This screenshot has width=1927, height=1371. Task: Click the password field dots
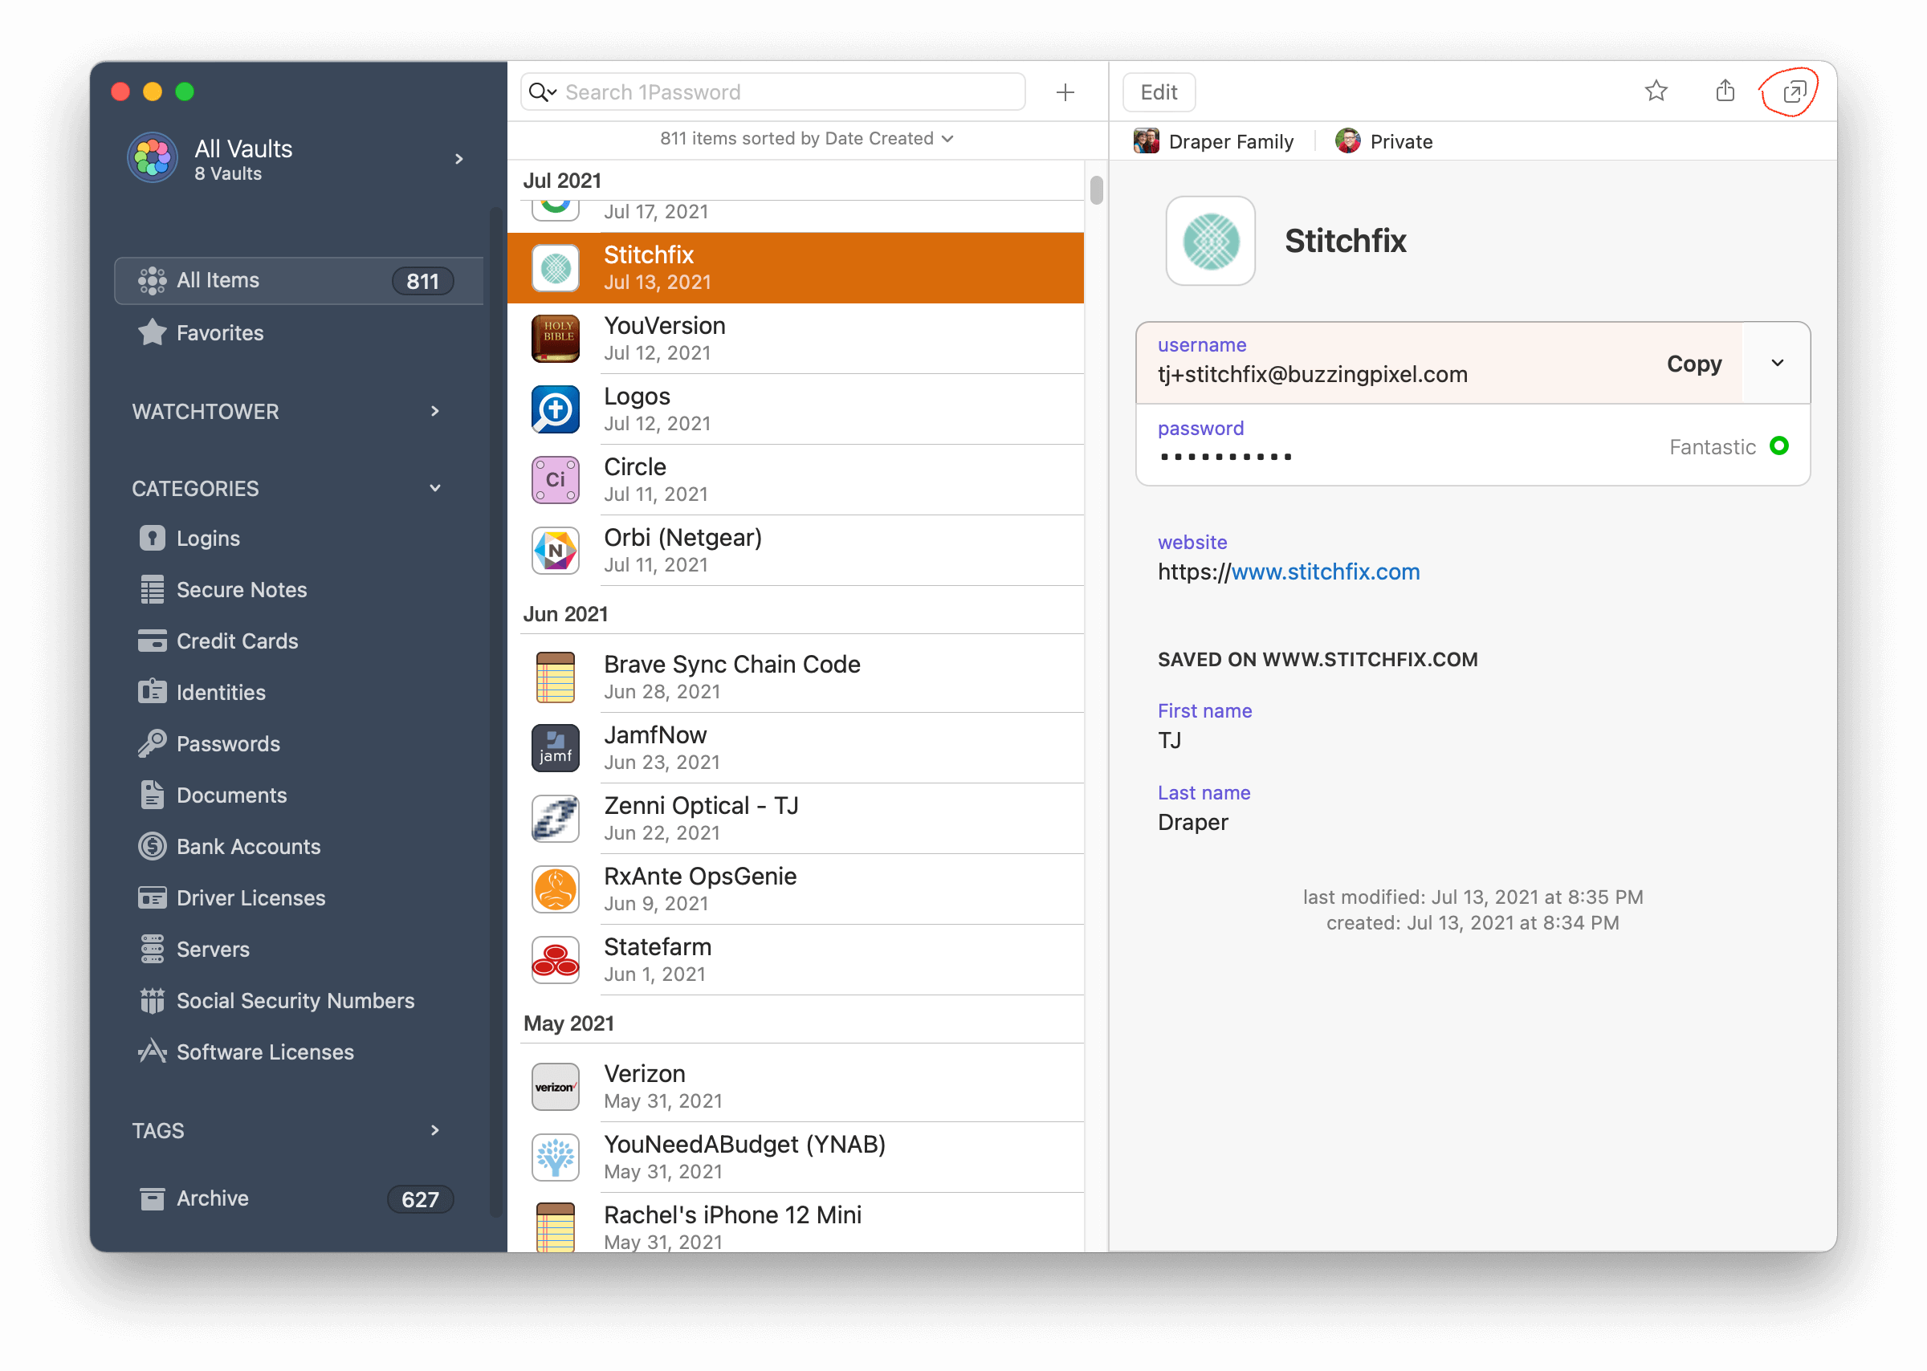[x=1225, y=457]
